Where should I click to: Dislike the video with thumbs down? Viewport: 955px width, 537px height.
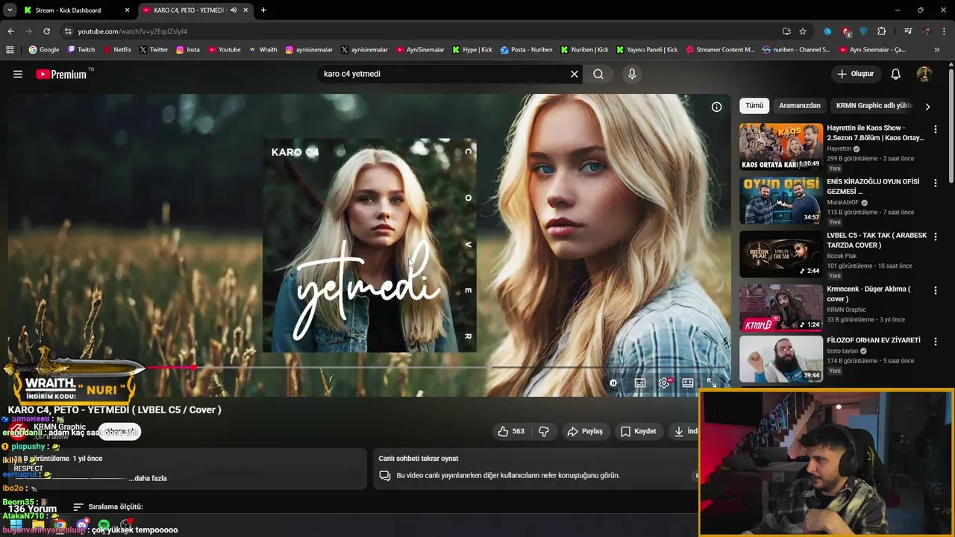tap(544, 431)
